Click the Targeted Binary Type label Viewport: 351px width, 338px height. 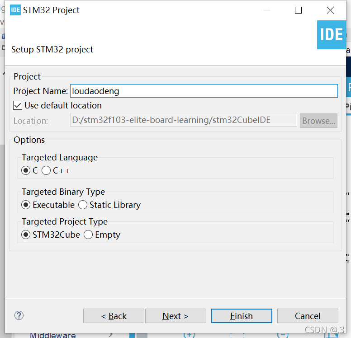(x=63, y=192)
